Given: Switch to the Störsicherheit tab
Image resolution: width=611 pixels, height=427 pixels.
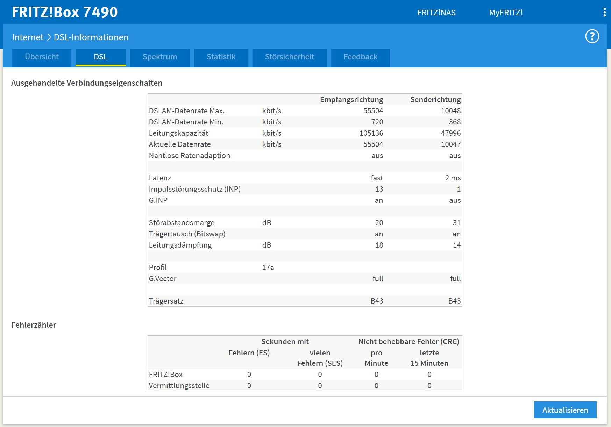Looking at the screenshot, I should 289,57.
